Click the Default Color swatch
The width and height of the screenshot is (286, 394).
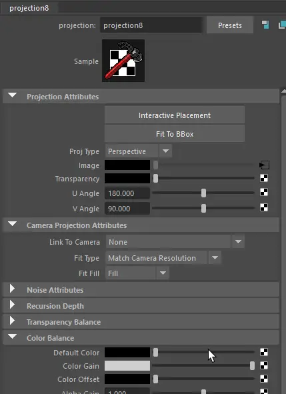(x=127, y=352)
